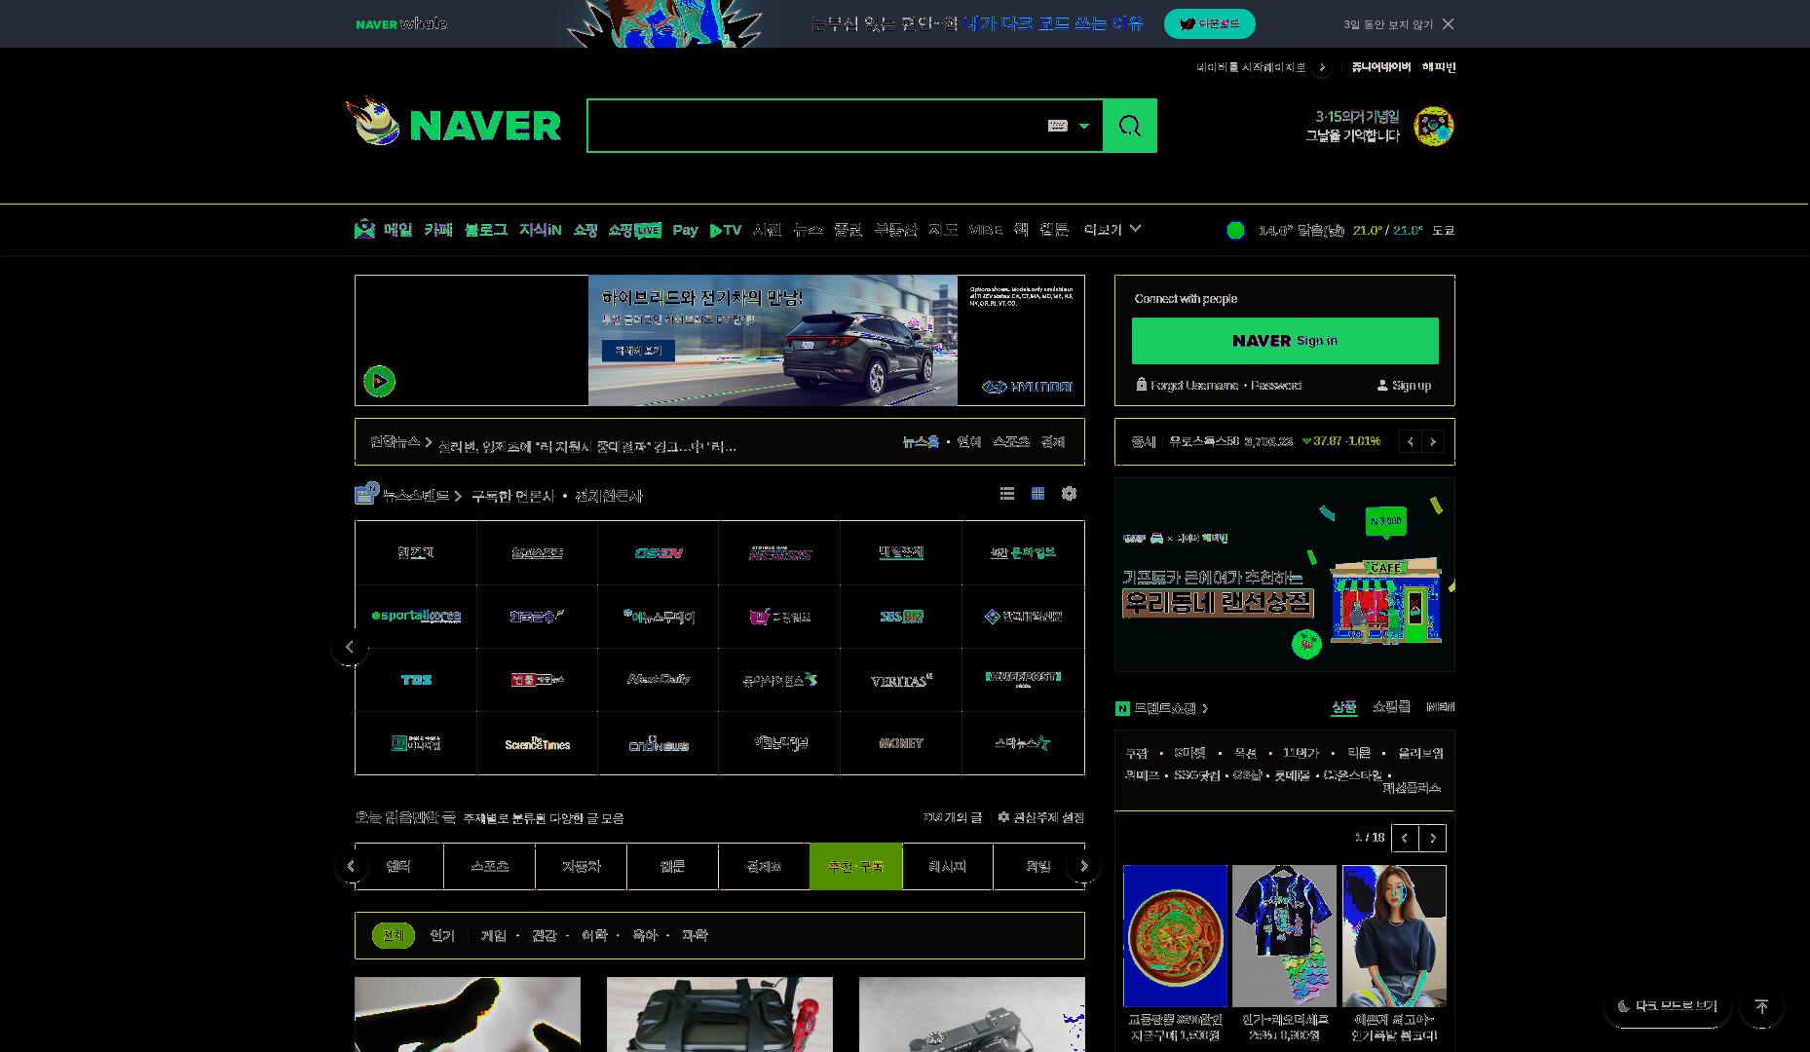Image resolution: width=1810 pixels, height=1052 pixels.
Task: Open newsstand settings gear icon
Action: pyautogui.click(x=1069, y=494)
